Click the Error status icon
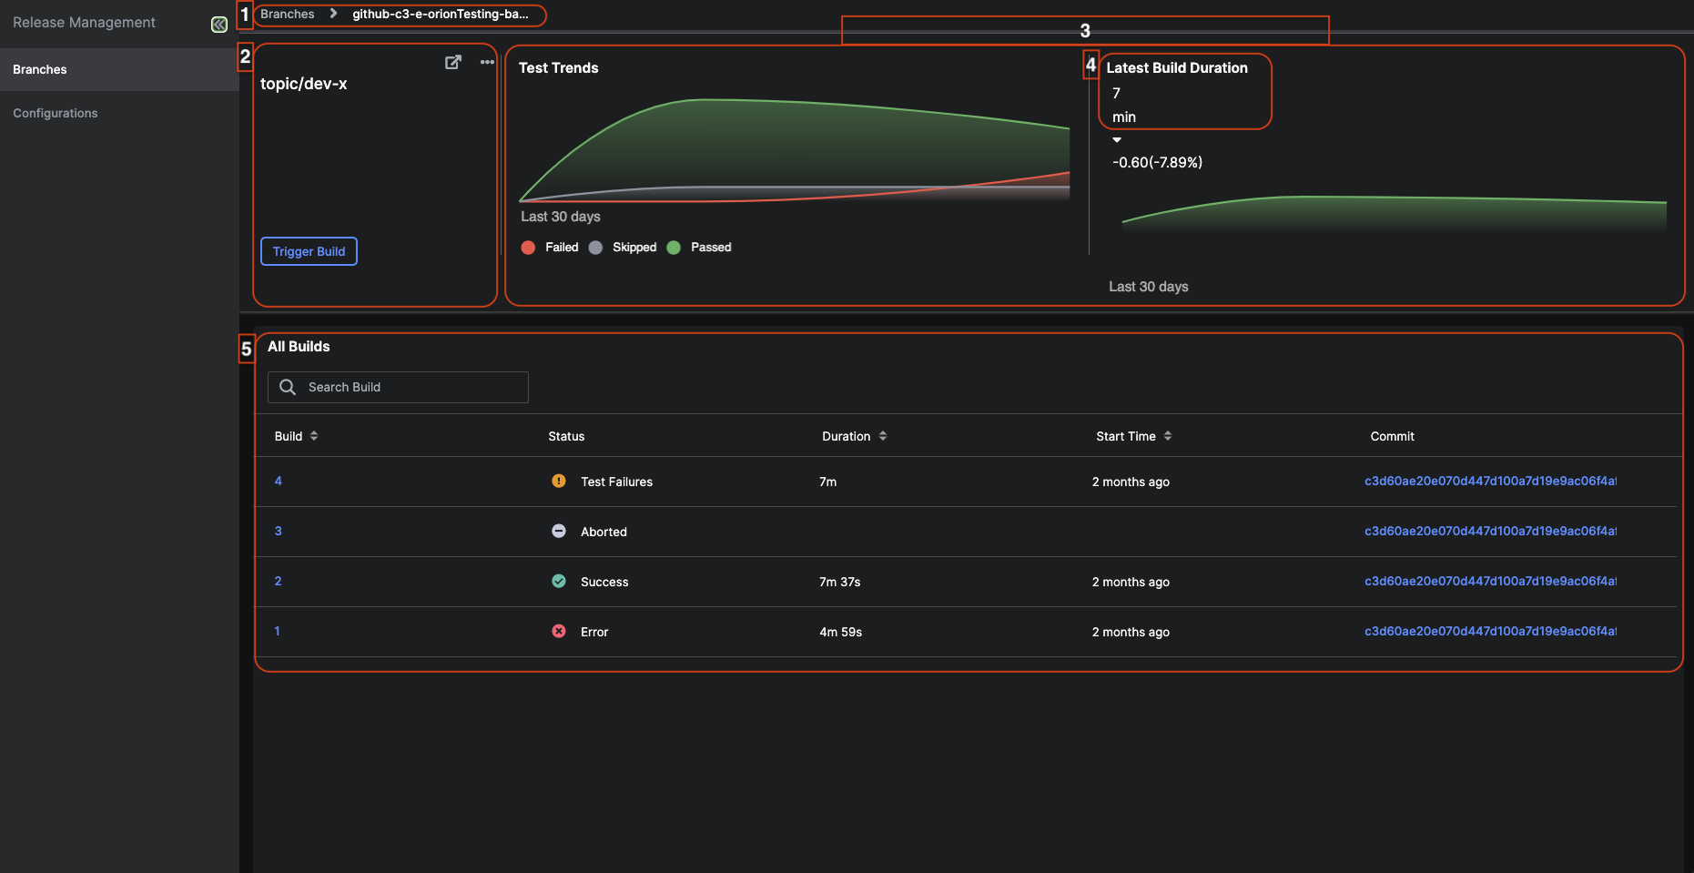This screenshot has width=1694, height=873. point(559,631)
